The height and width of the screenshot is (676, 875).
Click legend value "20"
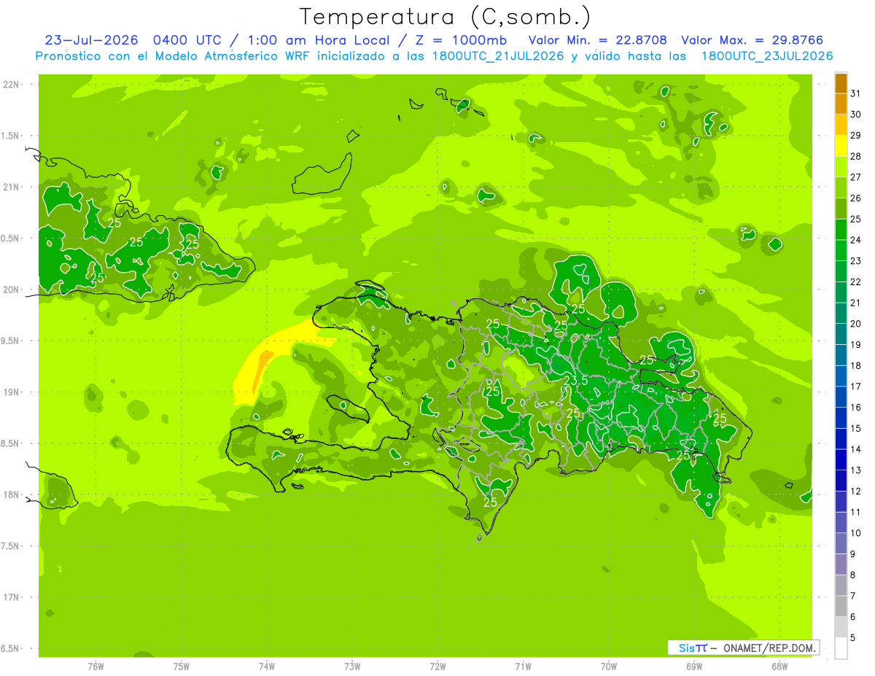[x=856, y=324]
